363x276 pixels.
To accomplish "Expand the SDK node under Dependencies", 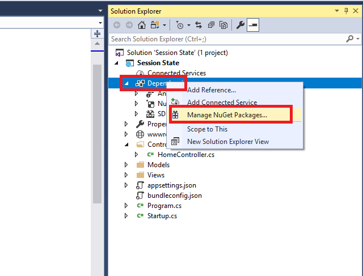I will [136, 114].
